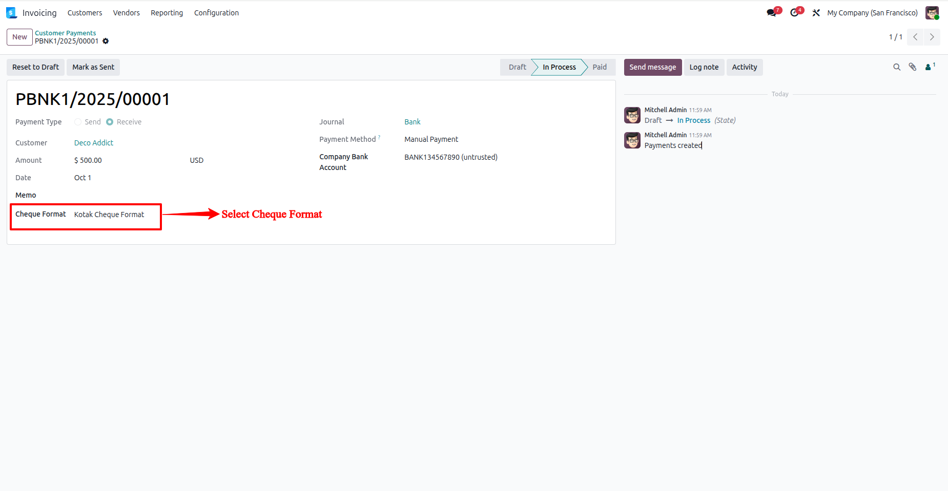Open the Vendors menu
Viewport: 948px width, 491px height.
tap(127, 13)
